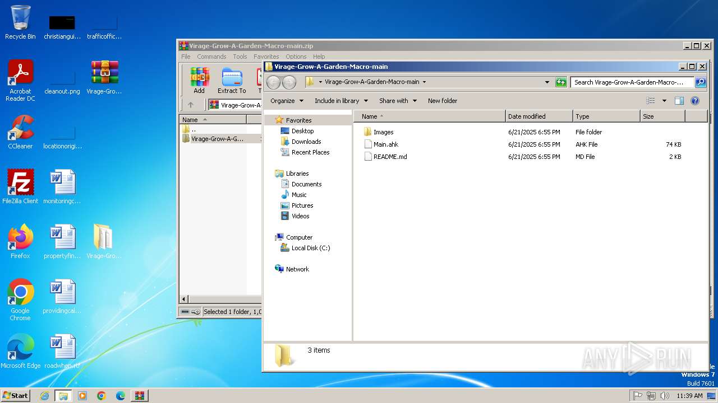The height and width of the screenshot is (403, 718).
Task: Click the Chrome taskbar icon
Action: (x=102, y=396)
